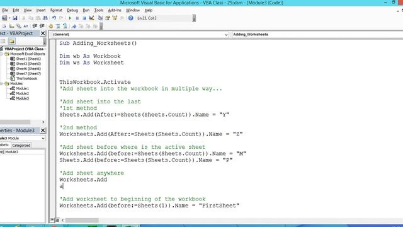403x227 pixels.
Task: Open Standard toolbar options arrow
Action: 194,18
